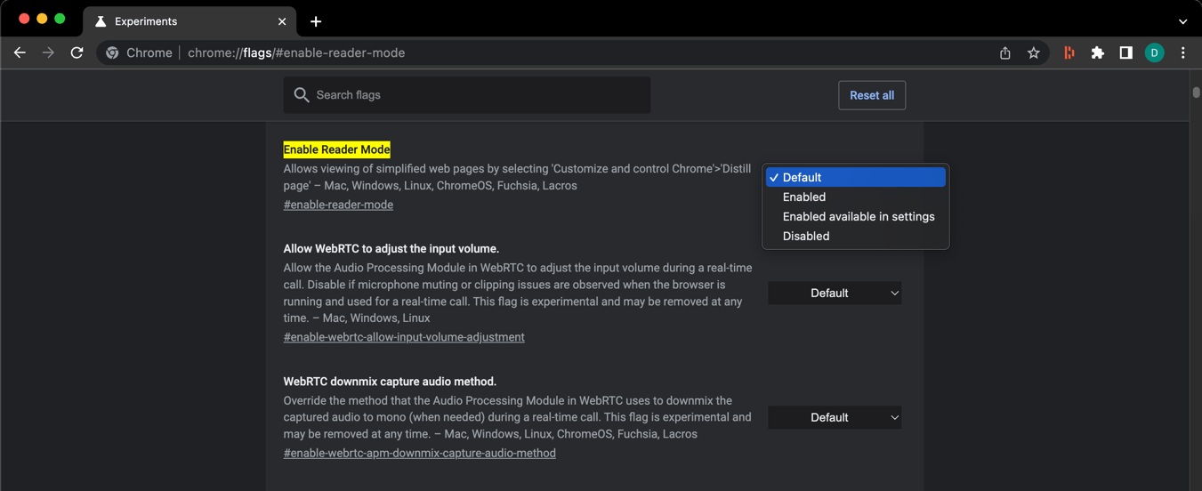Viewport: 1202px width, 491px height.
Task: Open WebRTC input volume Default dropdown
Action: [x=835, y=293]
